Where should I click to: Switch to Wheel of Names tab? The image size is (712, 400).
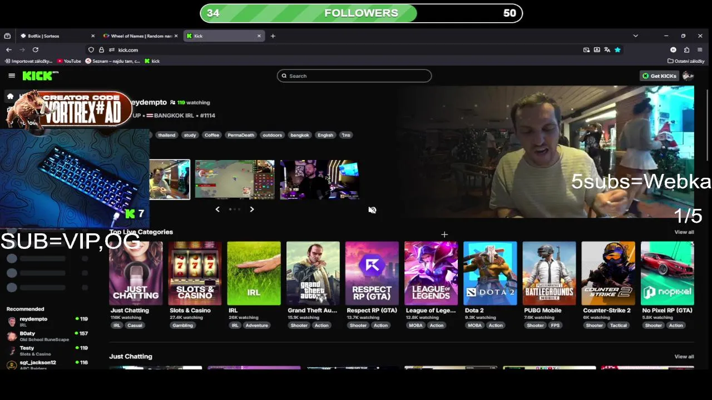[x=141, y=36]
